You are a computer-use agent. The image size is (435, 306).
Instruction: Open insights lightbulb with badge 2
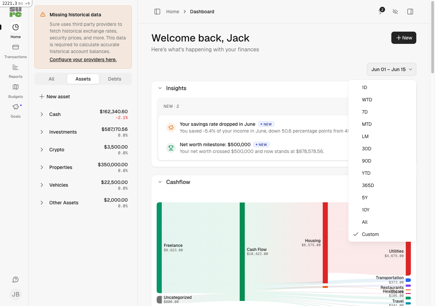tap(381, 12)
